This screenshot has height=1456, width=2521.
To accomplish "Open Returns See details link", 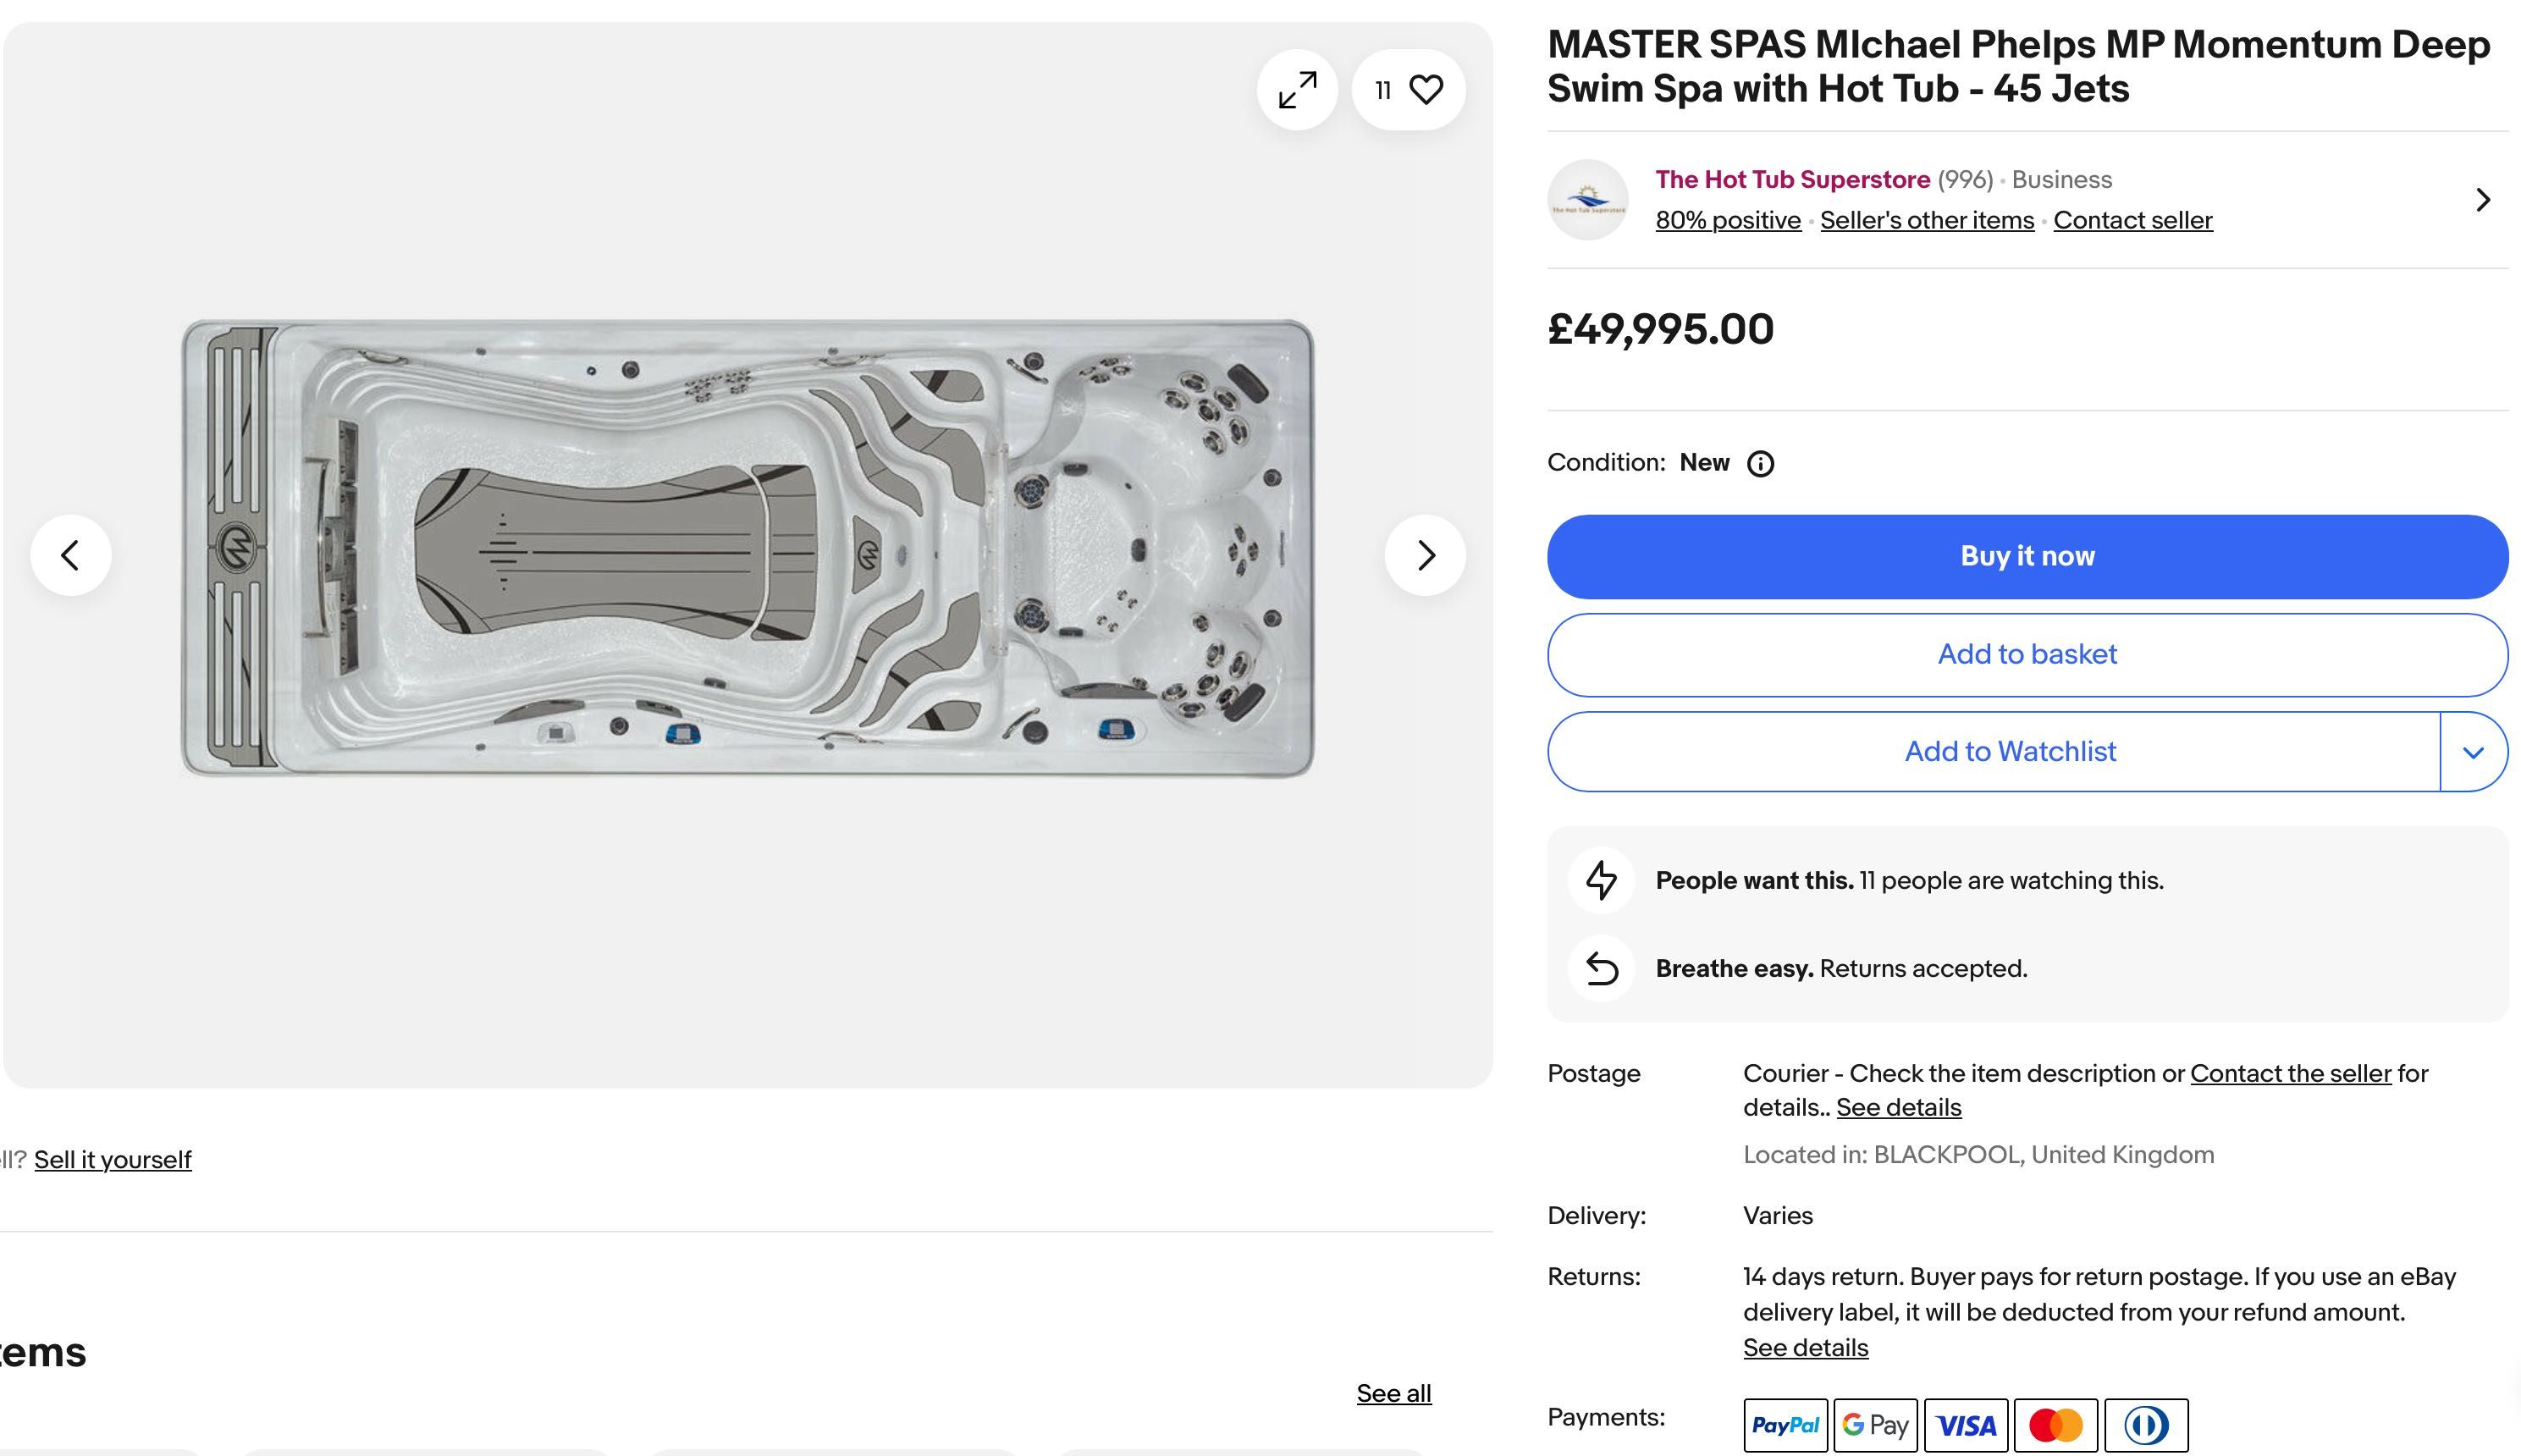I will coord(1805,1348).
